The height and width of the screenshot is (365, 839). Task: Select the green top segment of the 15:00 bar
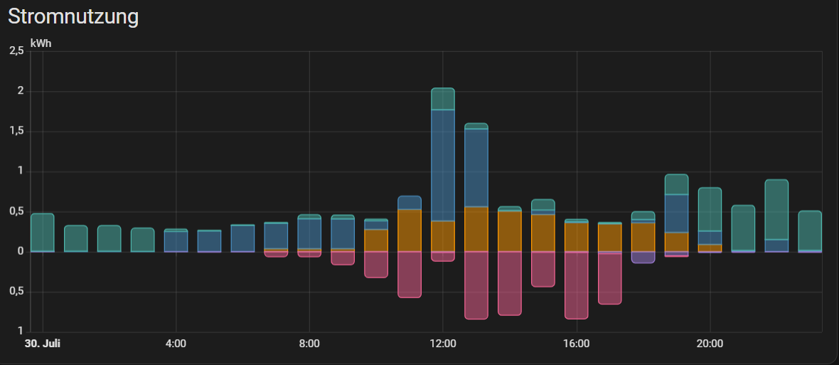click(543, 205)
